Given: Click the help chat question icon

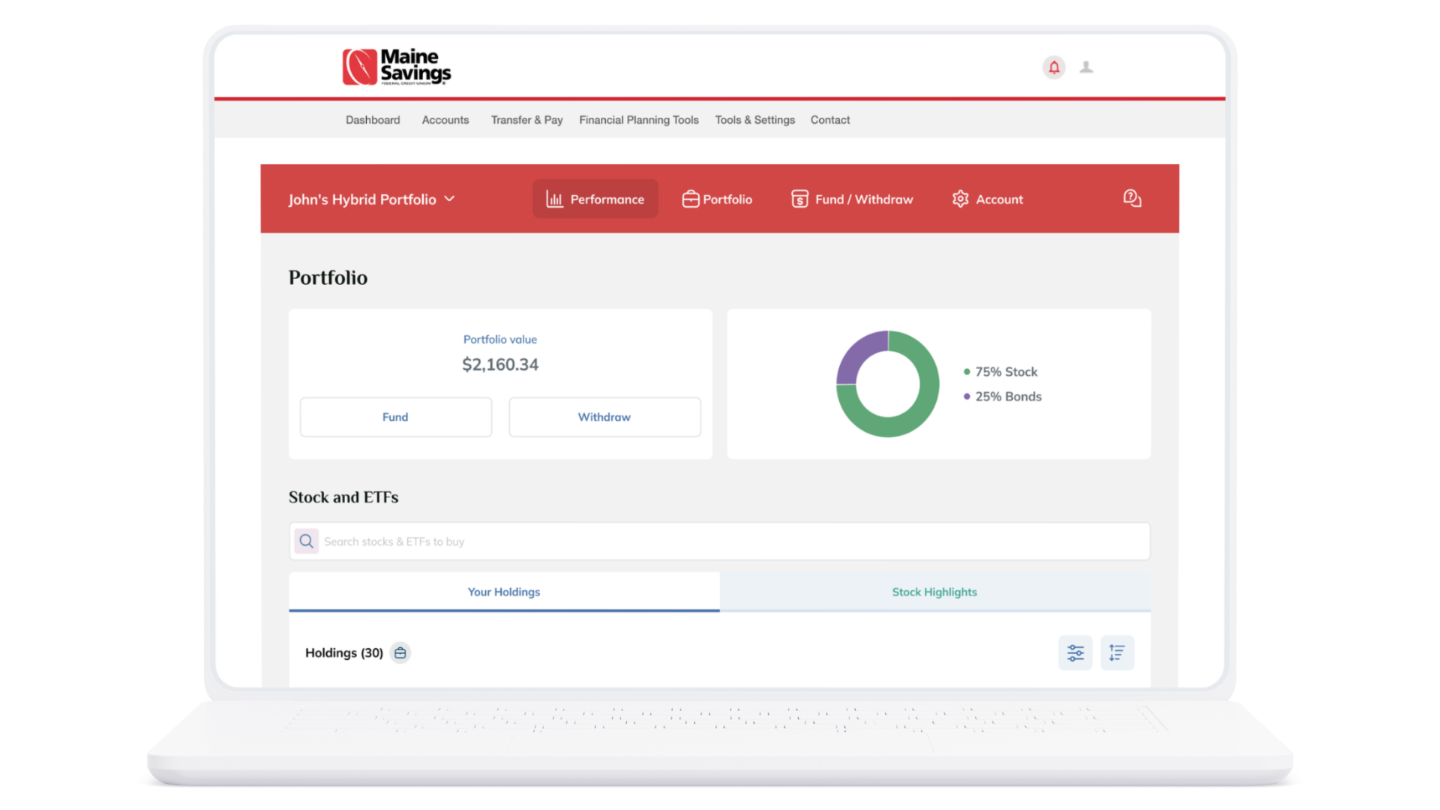Looking at the screenshot, I should click(x=1132, y=199).
